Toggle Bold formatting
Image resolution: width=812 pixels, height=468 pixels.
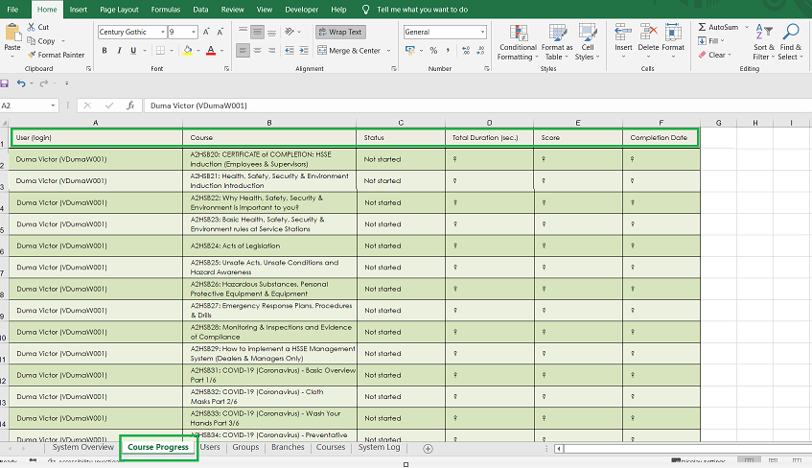coord(104,50)
